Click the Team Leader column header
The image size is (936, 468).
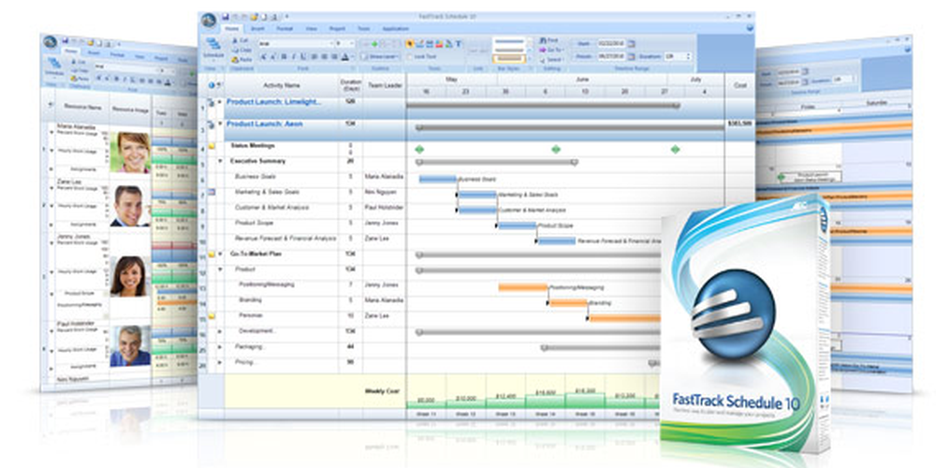(x=385, y=85)
